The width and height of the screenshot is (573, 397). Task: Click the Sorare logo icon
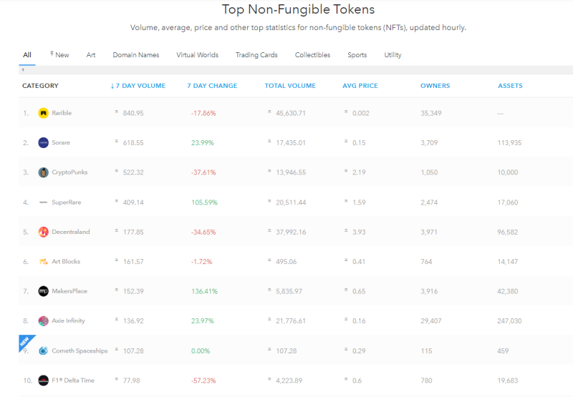click(43, 142)
